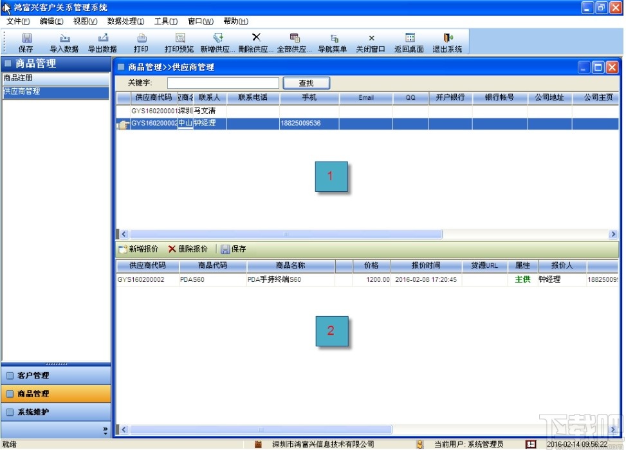
Task: Open the 文件(F) menu
Action: click(18, 21)
